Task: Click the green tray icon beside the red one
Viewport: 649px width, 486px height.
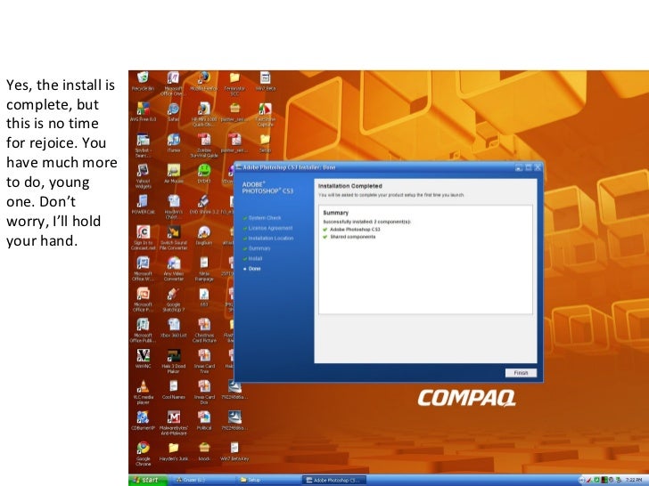Action: (x=596, y=480)
